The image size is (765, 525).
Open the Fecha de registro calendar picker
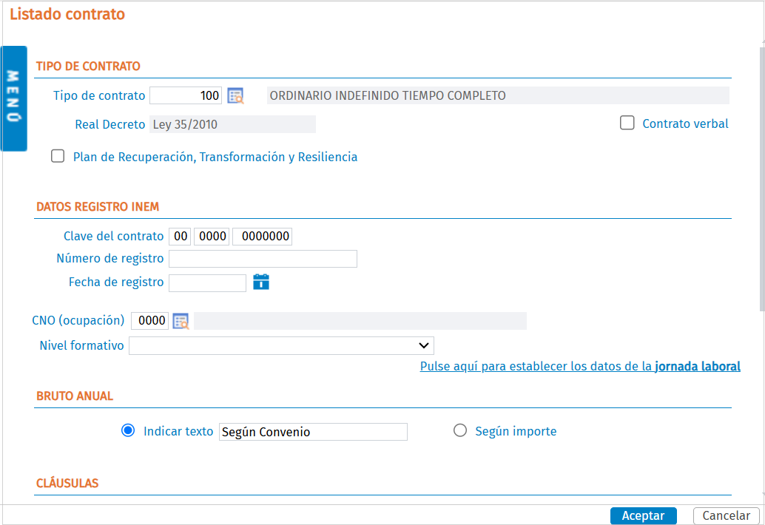tap(261, 282)
